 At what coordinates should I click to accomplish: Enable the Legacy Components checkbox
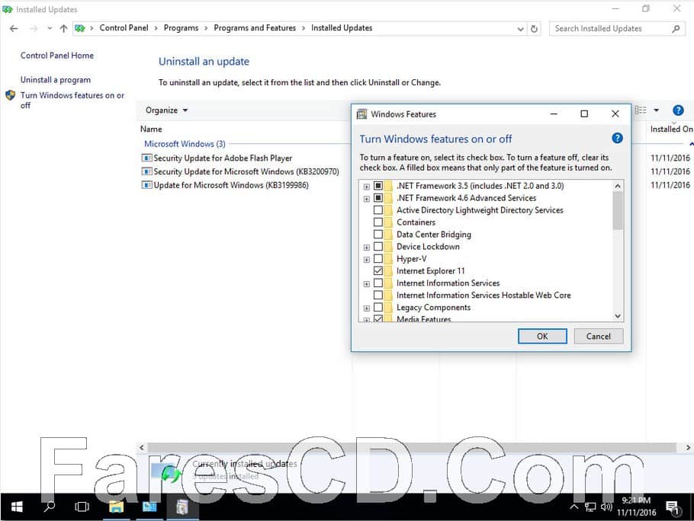[x=378, y=307]
